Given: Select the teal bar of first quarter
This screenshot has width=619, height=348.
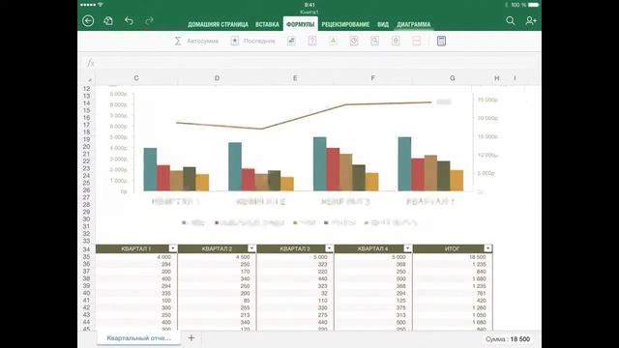Looking at the screenshot, I should tap(150, 169).
